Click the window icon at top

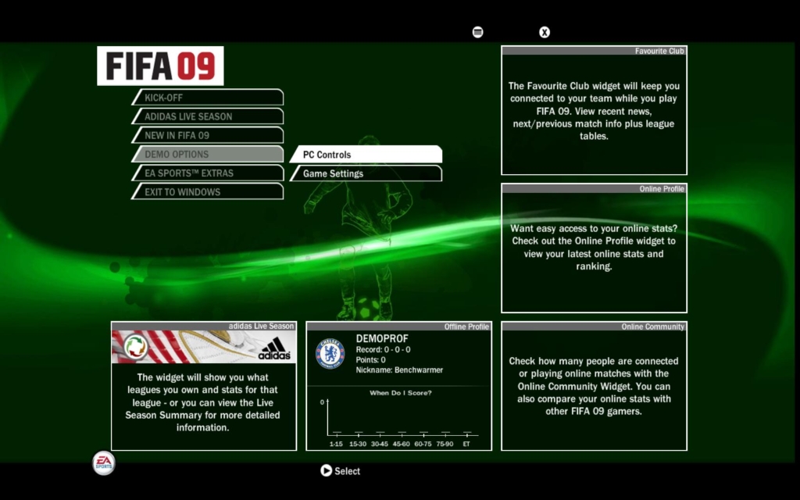click(x=477, y=32)
